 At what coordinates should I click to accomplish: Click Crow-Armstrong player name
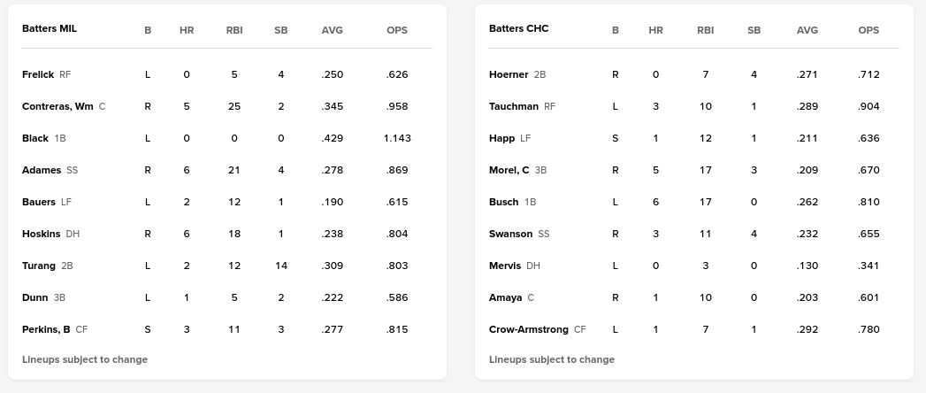529,329
